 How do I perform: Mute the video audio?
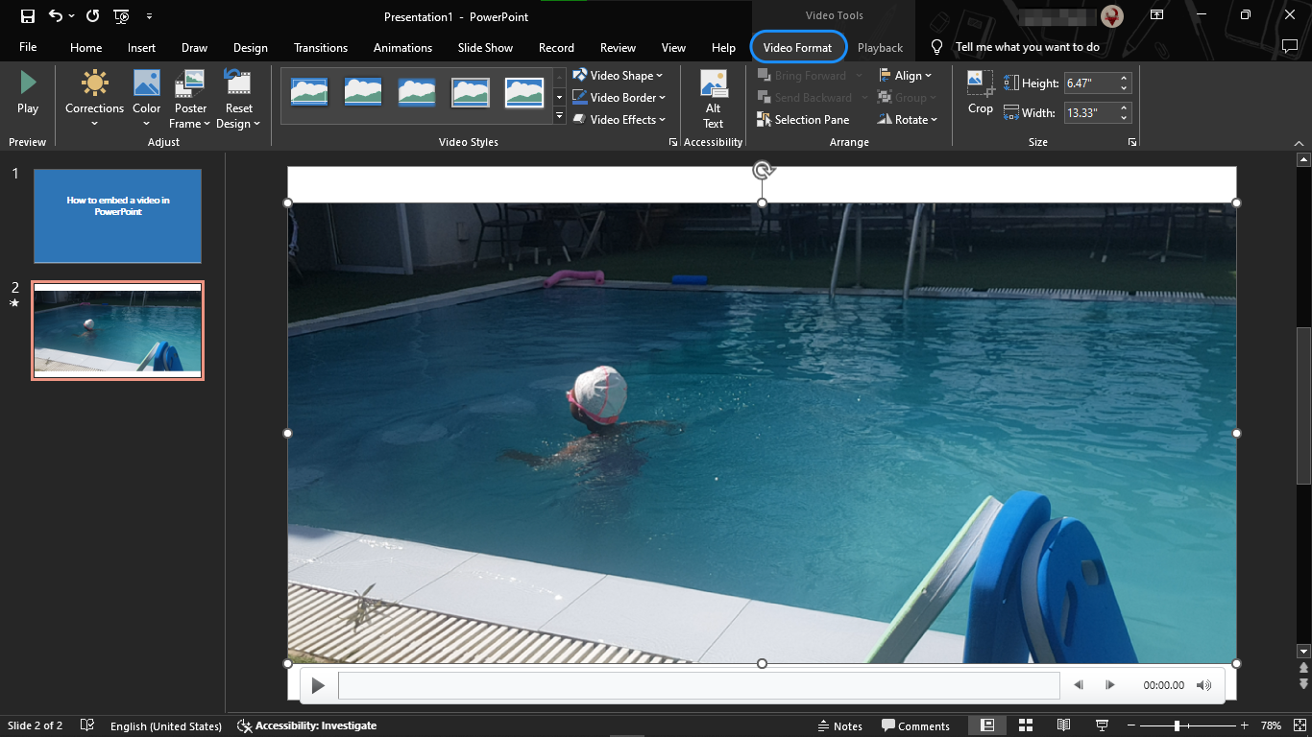(1203, 684)
